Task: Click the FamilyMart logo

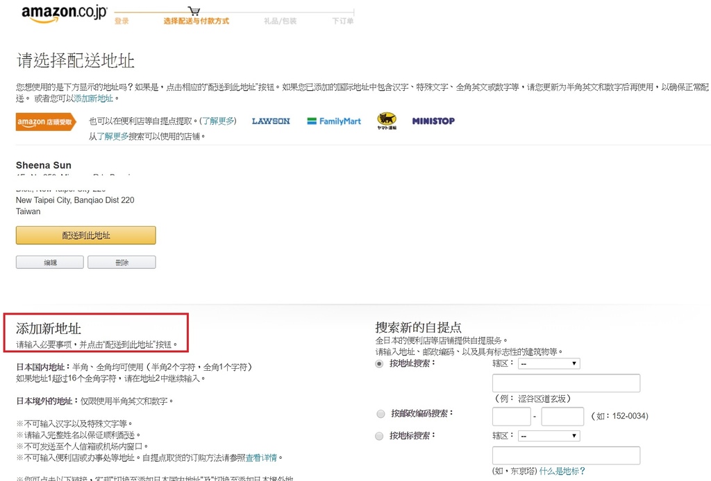Action: tap(335, 121)
